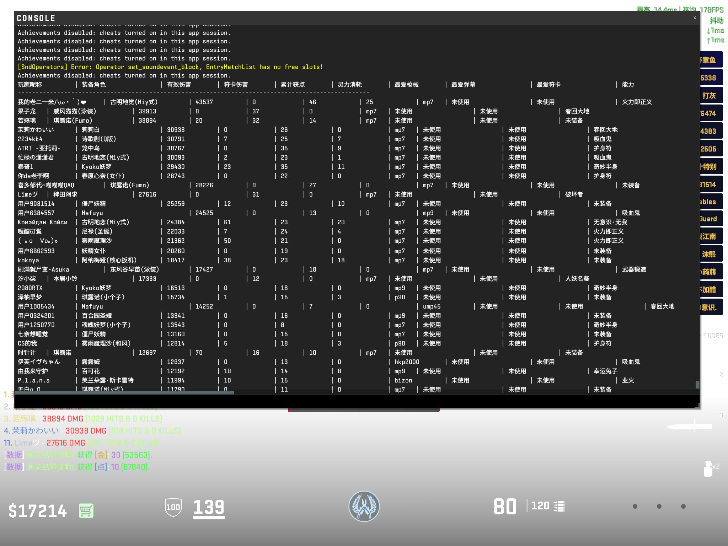Click the armor shield icon showing 100
The image size is (728, 546).
coord(173,507)
